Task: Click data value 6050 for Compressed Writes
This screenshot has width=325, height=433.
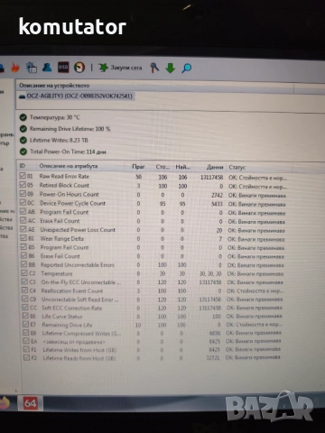Action: [x=215, y=333]
